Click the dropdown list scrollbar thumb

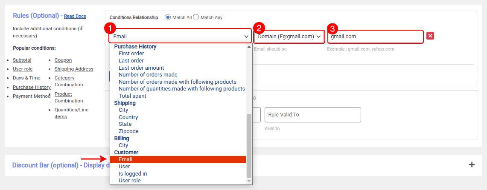coord(248,145)
